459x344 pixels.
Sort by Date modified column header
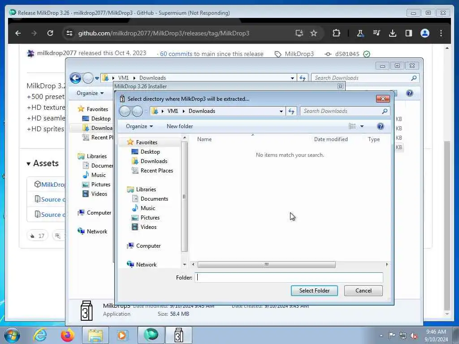[331, 139]
